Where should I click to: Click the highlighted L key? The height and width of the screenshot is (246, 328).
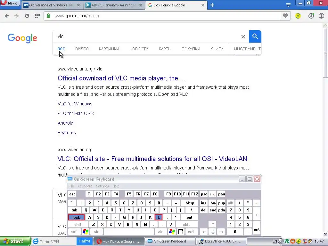click(159, 217)
